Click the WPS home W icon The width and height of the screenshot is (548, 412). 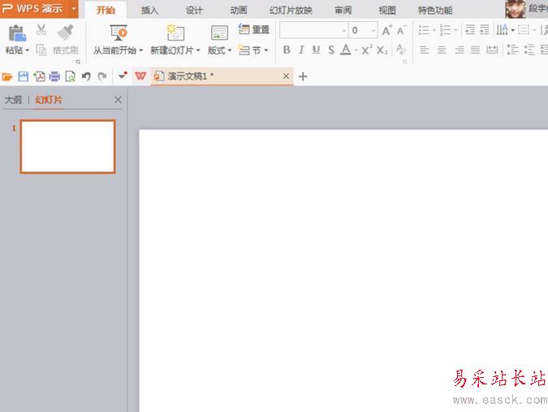(x=140, y=76)
